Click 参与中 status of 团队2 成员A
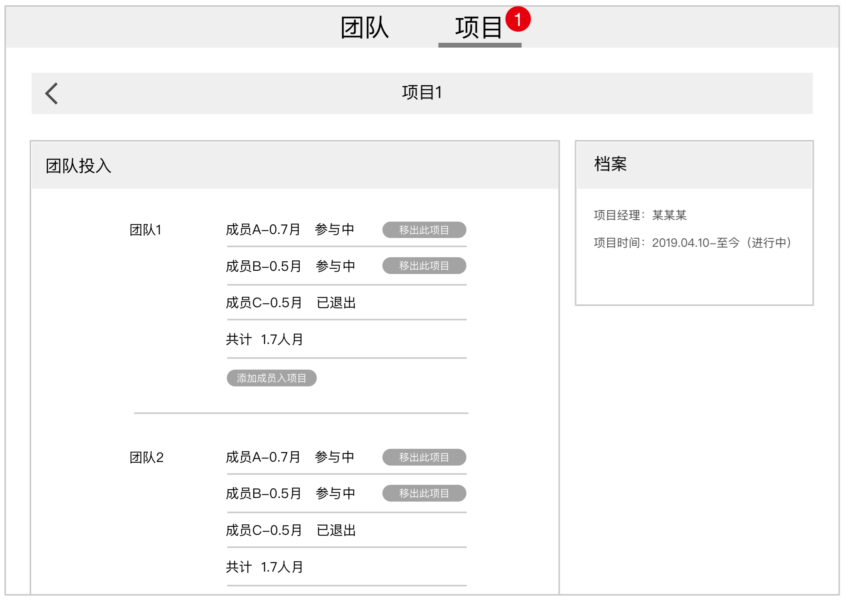The height and width of the screenshot is (600, 845). pyautogui.click(x=334, y=457)
